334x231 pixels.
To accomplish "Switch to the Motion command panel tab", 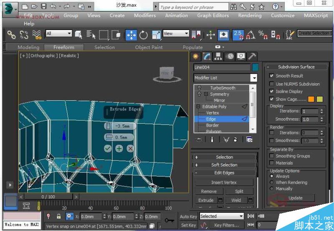I will 230,57.
